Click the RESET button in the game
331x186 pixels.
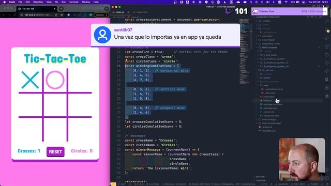pos(55,151)
